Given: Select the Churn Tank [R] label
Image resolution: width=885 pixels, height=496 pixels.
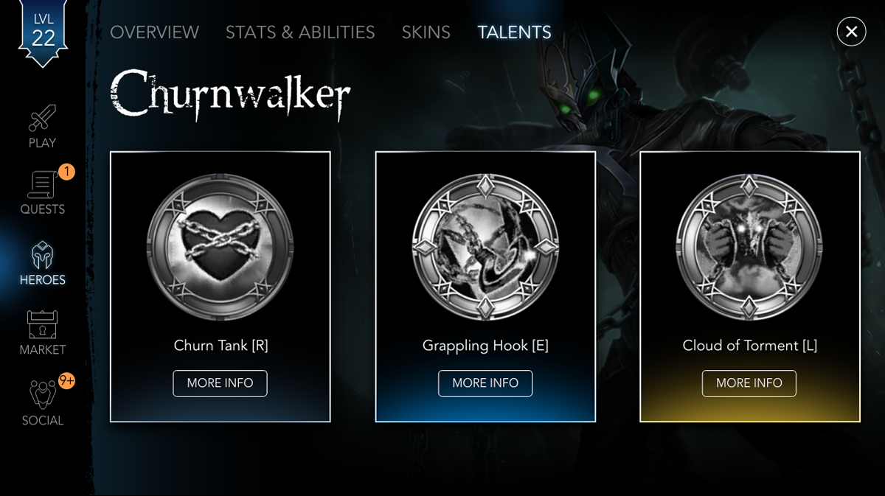Looking at the screenshot, I should tap(221, 346).
